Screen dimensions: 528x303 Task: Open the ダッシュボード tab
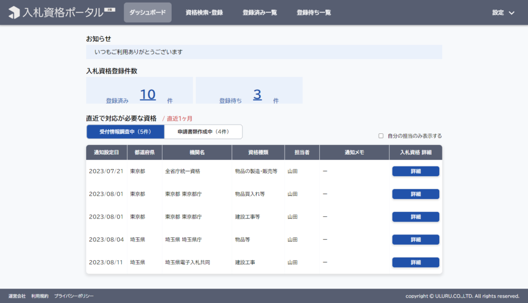coord(147,12)
